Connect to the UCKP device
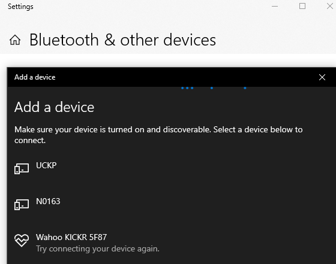 pos(172,169)
